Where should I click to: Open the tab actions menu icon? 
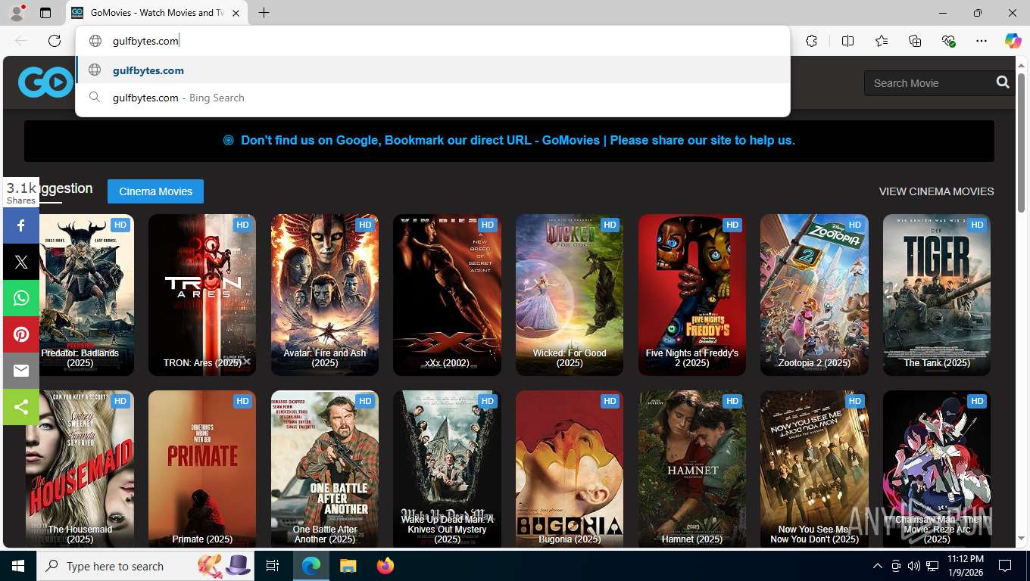[45, 13]
